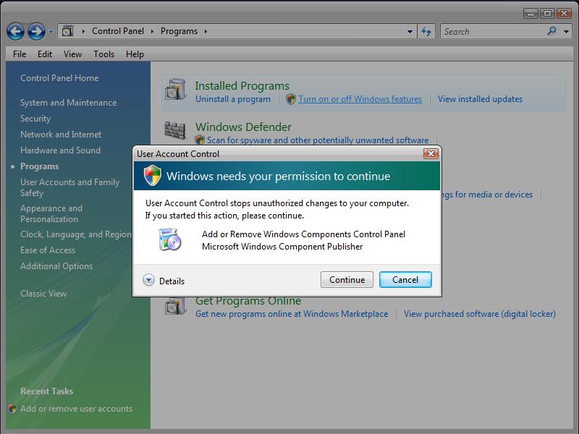The height and width of the screenshot is (434, 579).
Task: Click shield icon beside Turn on or off Windows features
Action: click(291, 99)
